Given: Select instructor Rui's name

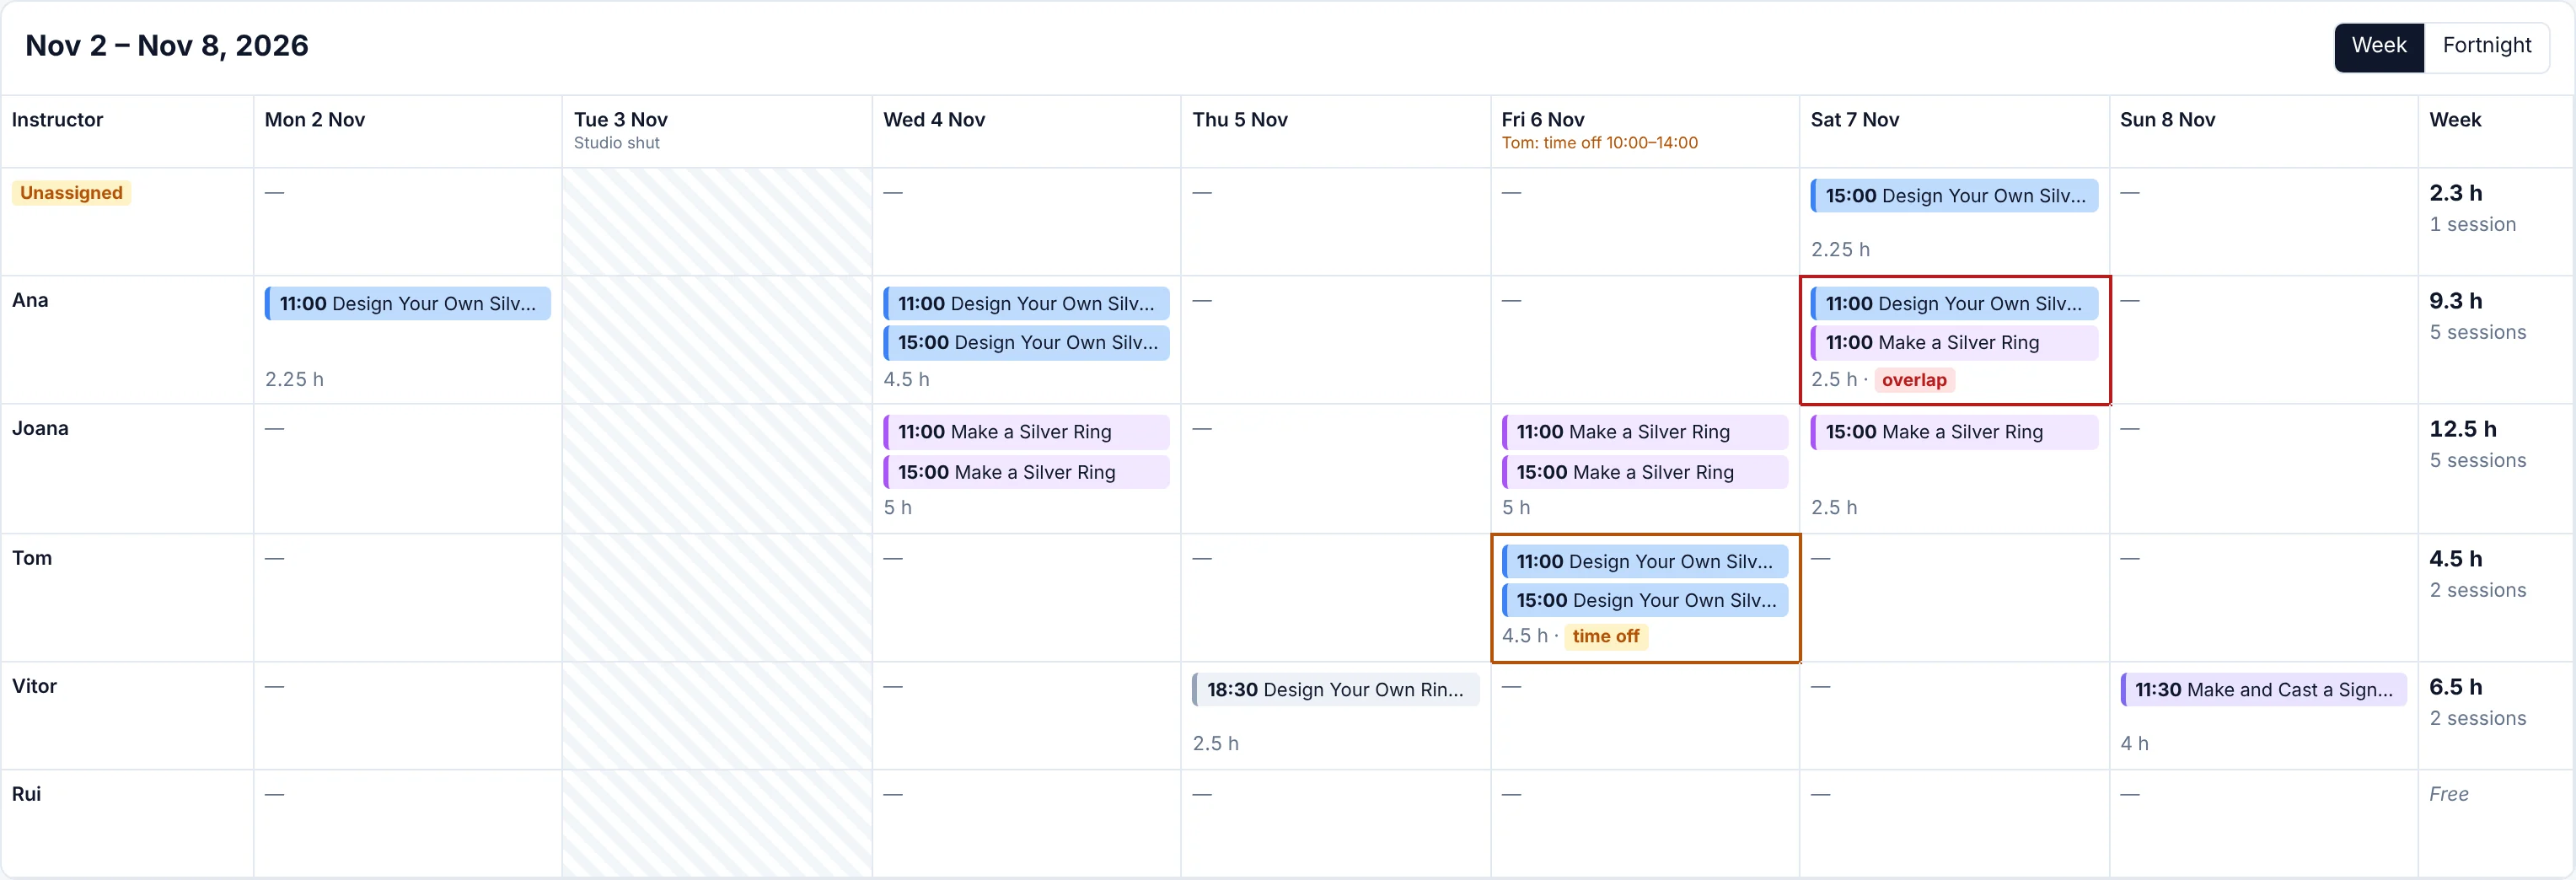Looking at the screenshot, I should 26,794.
